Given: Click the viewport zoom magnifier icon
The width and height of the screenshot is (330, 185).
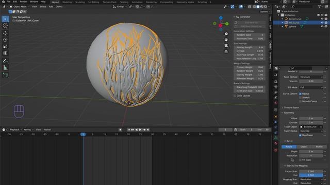Looking at the screenshot, I should [226, 34].
